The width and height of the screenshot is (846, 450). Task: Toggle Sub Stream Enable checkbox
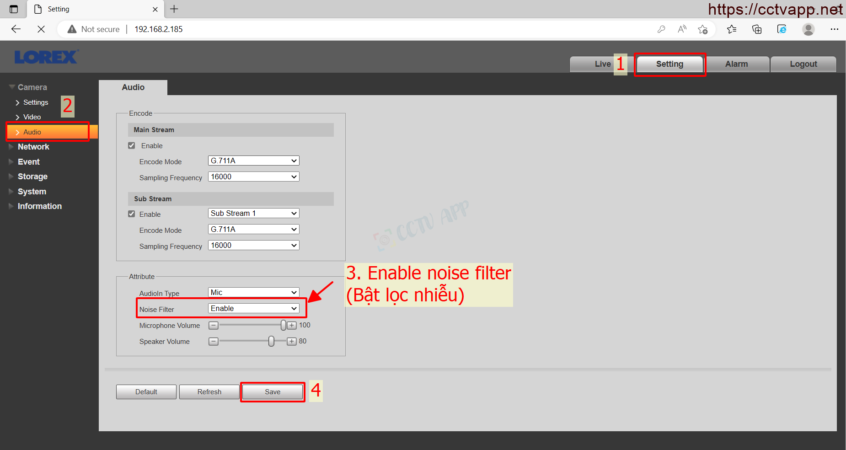coord(132,214)
